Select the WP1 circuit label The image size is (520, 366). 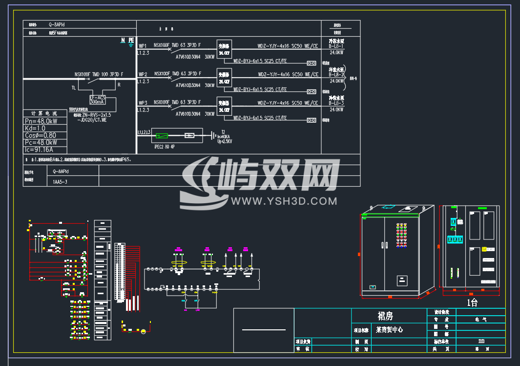click(x=143, y=46)
